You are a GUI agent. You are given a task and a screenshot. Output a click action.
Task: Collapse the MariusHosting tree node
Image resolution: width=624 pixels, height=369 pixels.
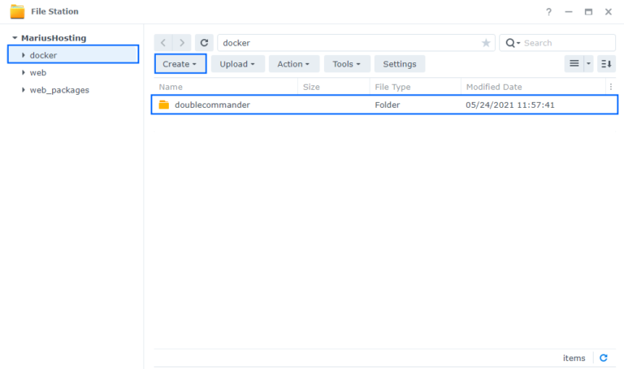coord(15,38)
